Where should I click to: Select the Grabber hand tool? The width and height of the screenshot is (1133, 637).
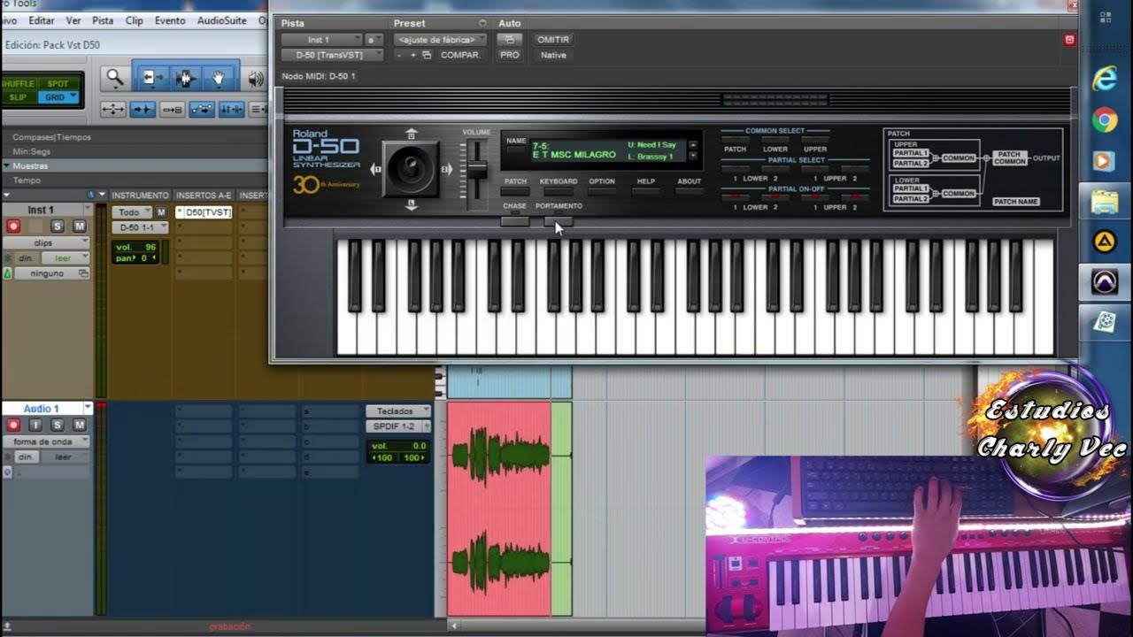click(219, 79)
